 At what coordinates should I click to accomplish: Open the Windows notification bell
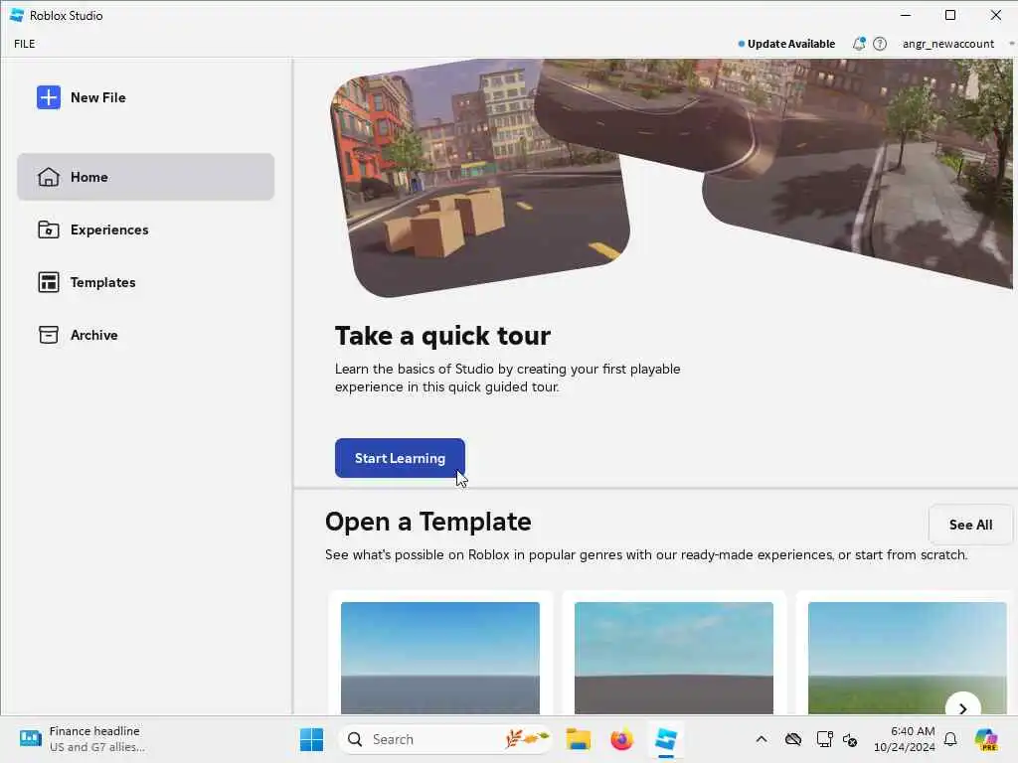pos(950,739)
